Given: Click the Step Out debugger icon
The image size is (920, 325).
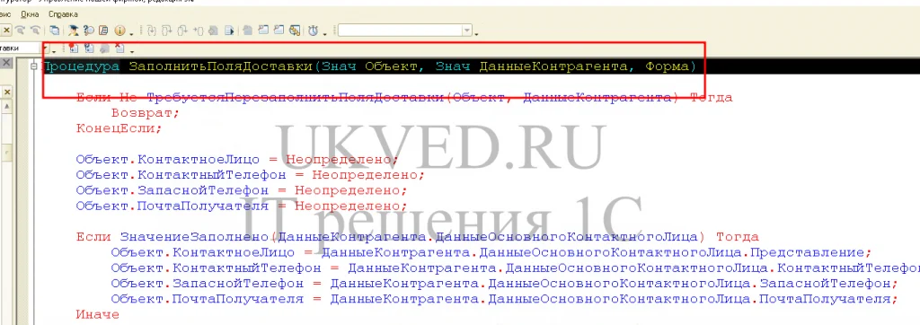Looking at the screenshot, I should click(x=182, y=31).
